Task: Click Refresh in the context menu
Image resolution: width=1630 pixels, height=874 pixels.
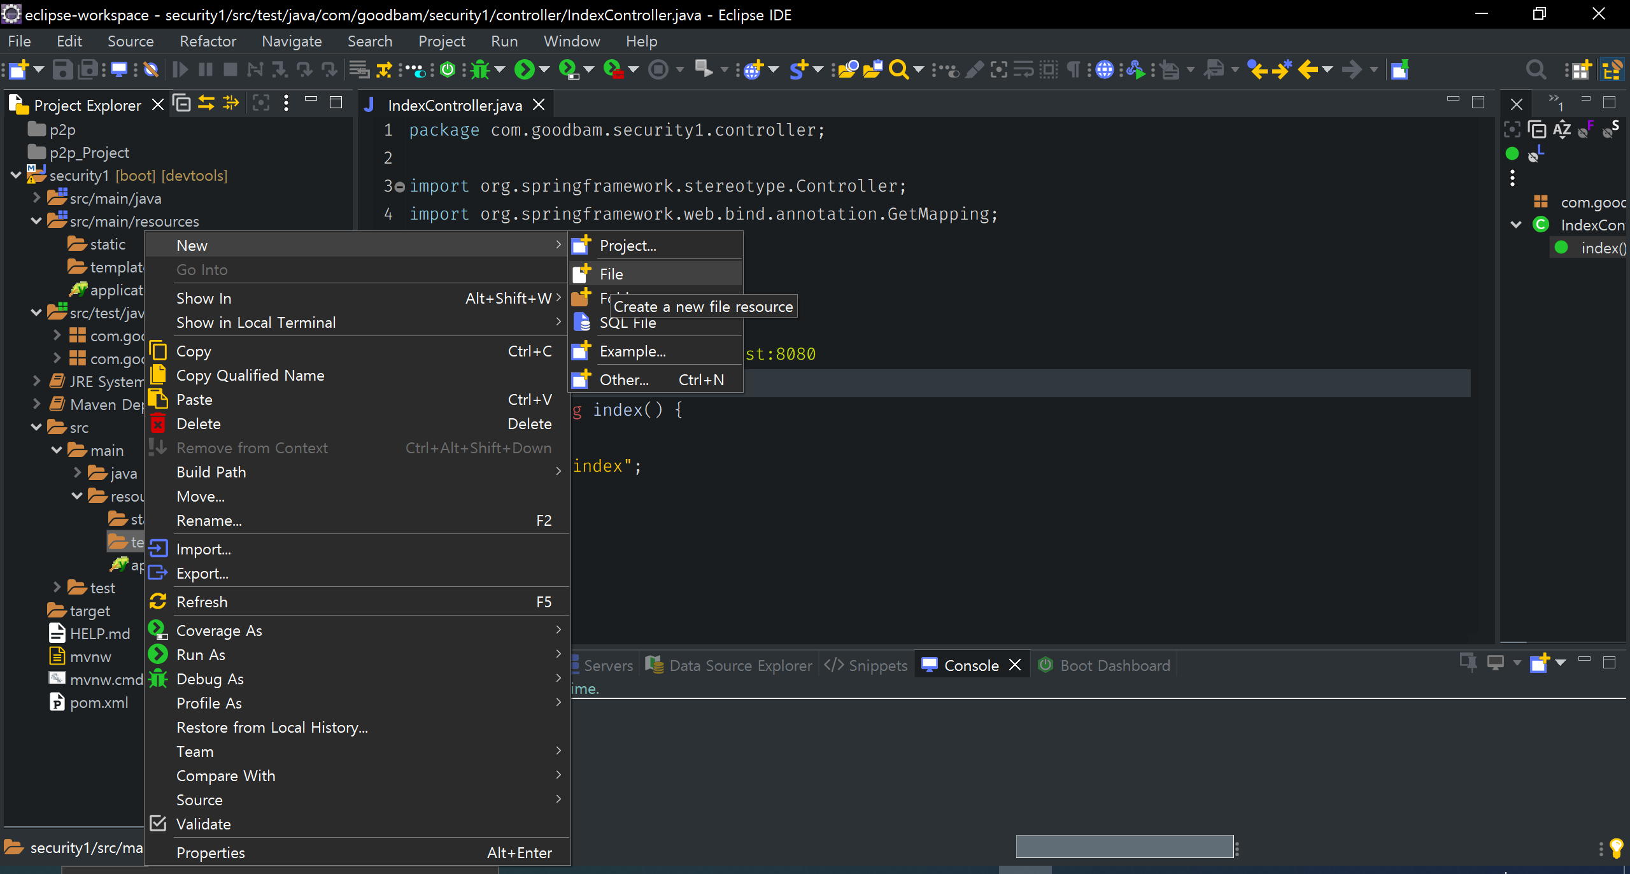Action: pyautogui.click(x=202, y=602)
